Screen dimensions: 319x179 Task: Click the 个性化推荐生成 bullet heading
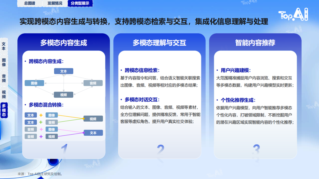(x=238, y=100)
